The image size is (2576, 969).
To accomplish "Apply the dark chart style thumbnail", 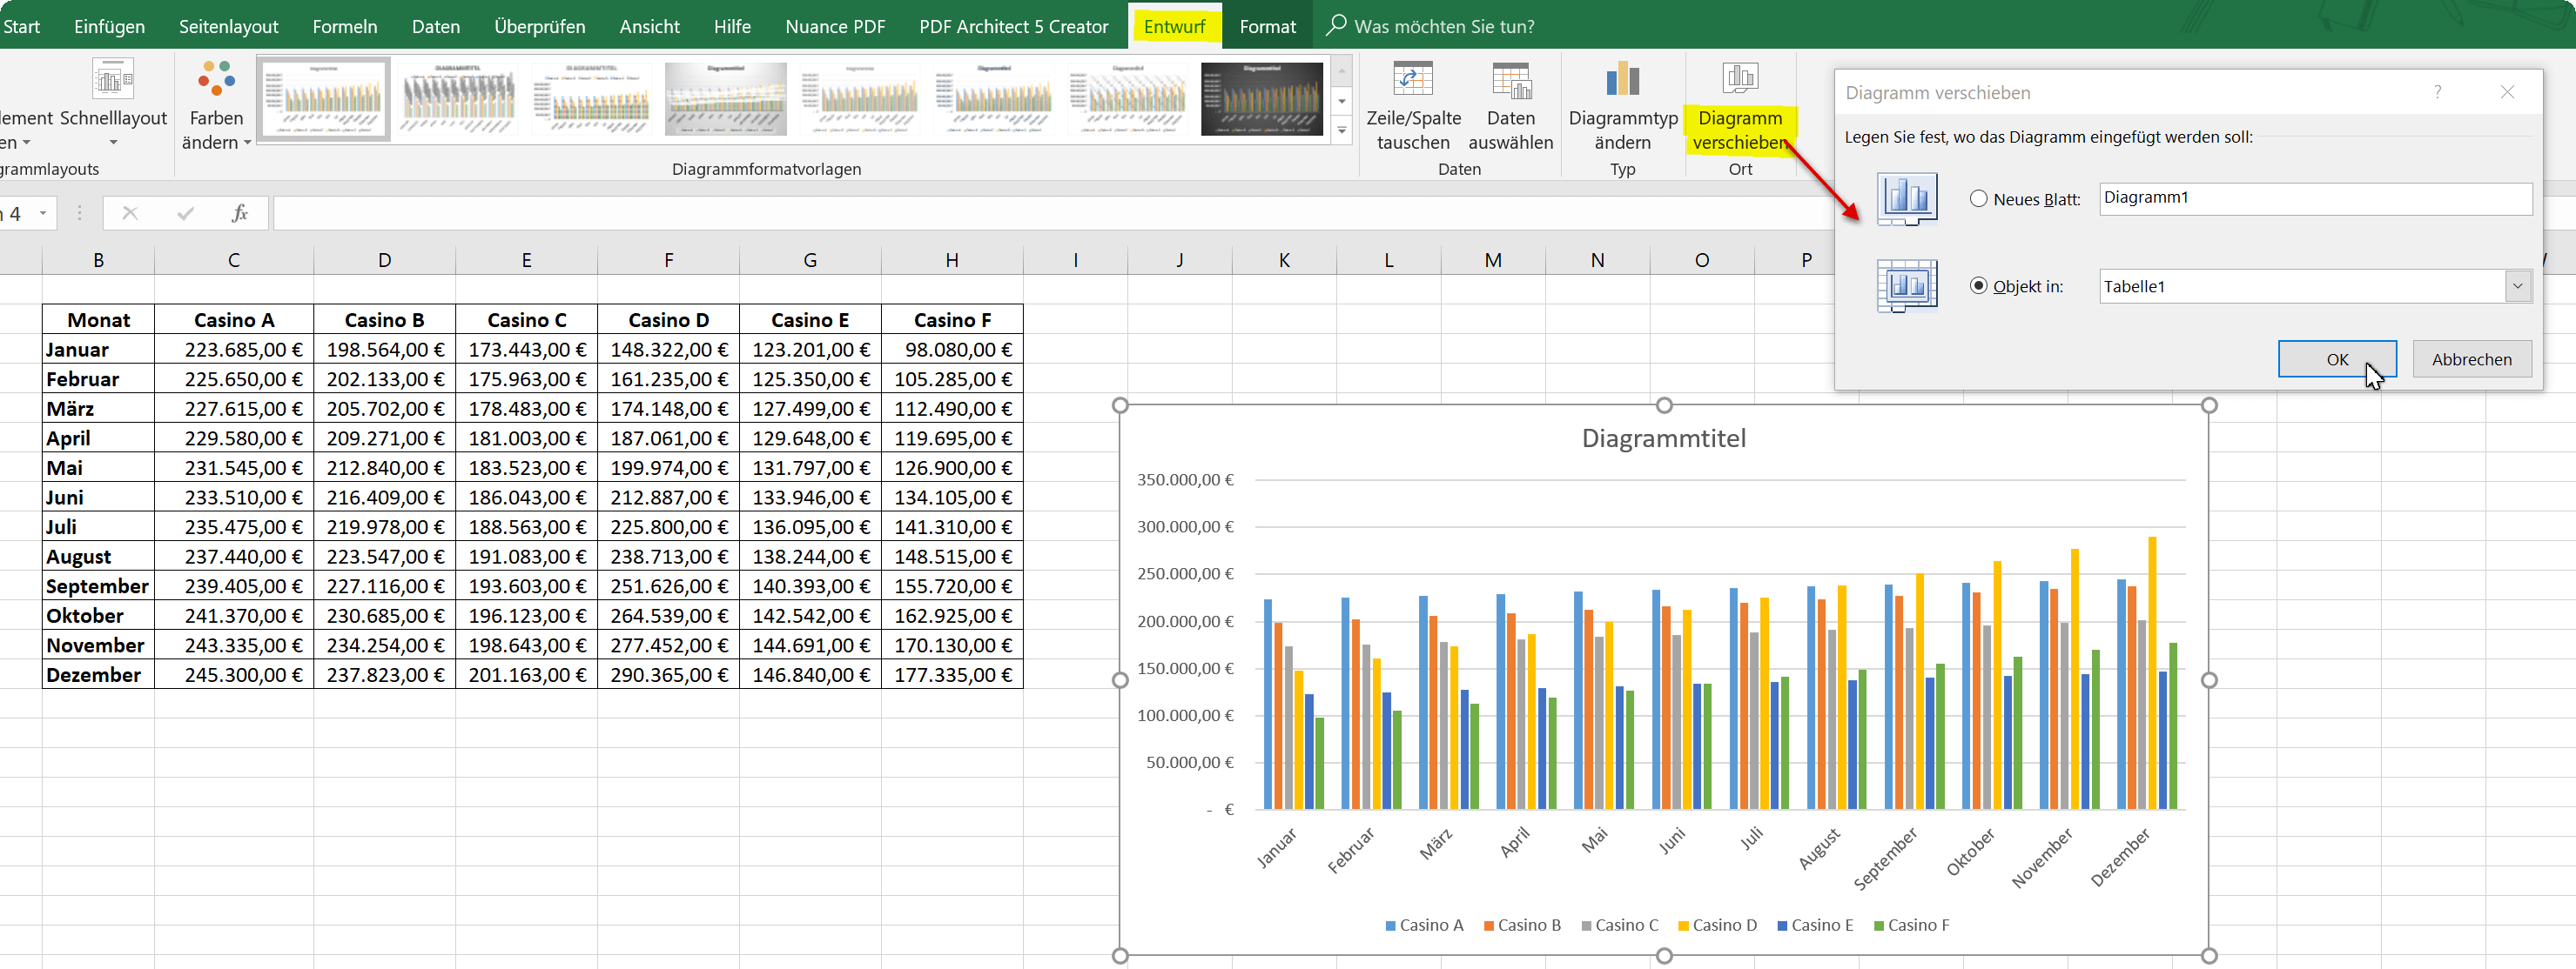I will click(x=1261, y=99).
